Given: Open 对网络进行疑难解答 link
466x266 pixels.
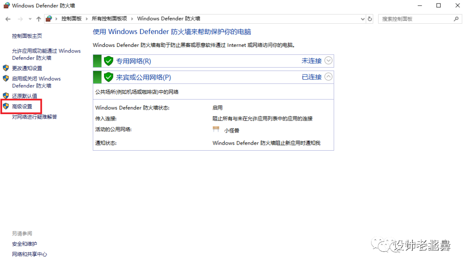Looking at the screenshot, I should 35,117.
